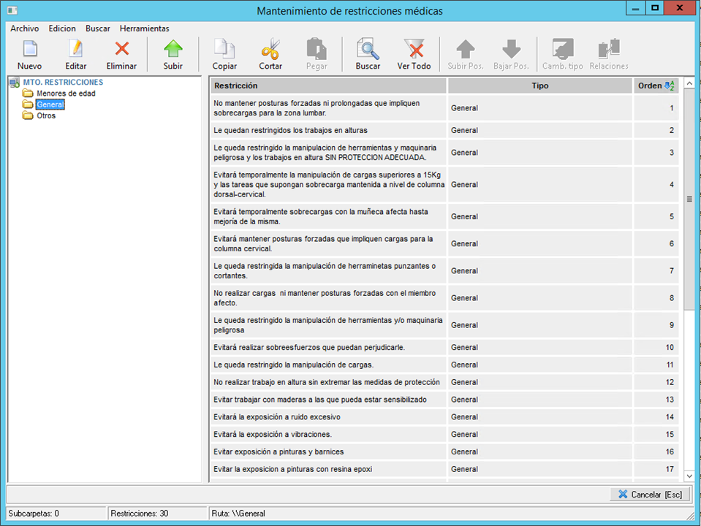The width and height of the screenshot is (701, 526).
Task: Sort by the Tipo column header
Action: (539, 85)
